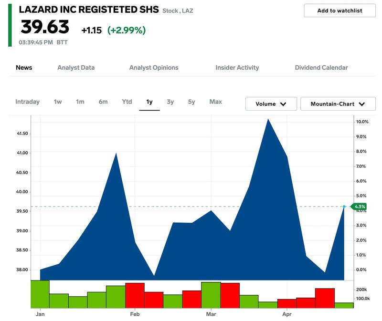Screen dimensions: 382x321
Task: Select the Max chart range
Action: pyautogui.click(x=216, y=102)
